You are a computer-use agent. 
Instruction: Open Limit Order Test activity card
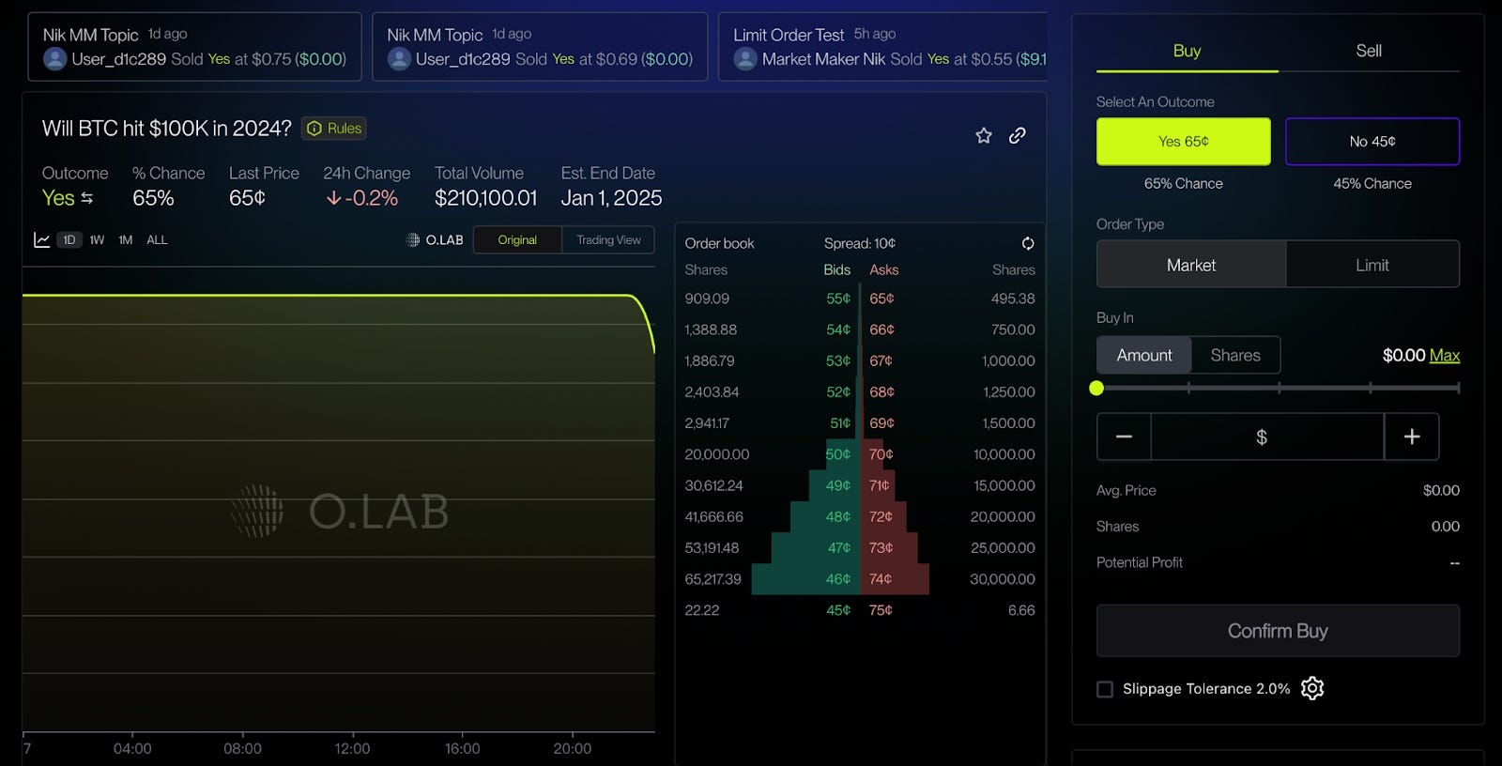click(882, 47)
